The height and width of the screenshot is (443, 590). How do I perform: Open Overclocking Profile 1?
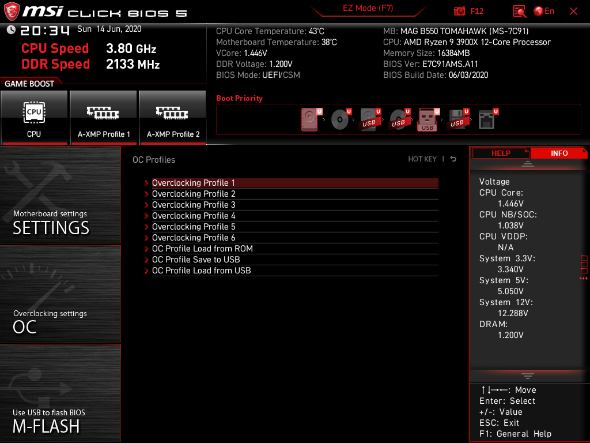click(x=295, y=183)
